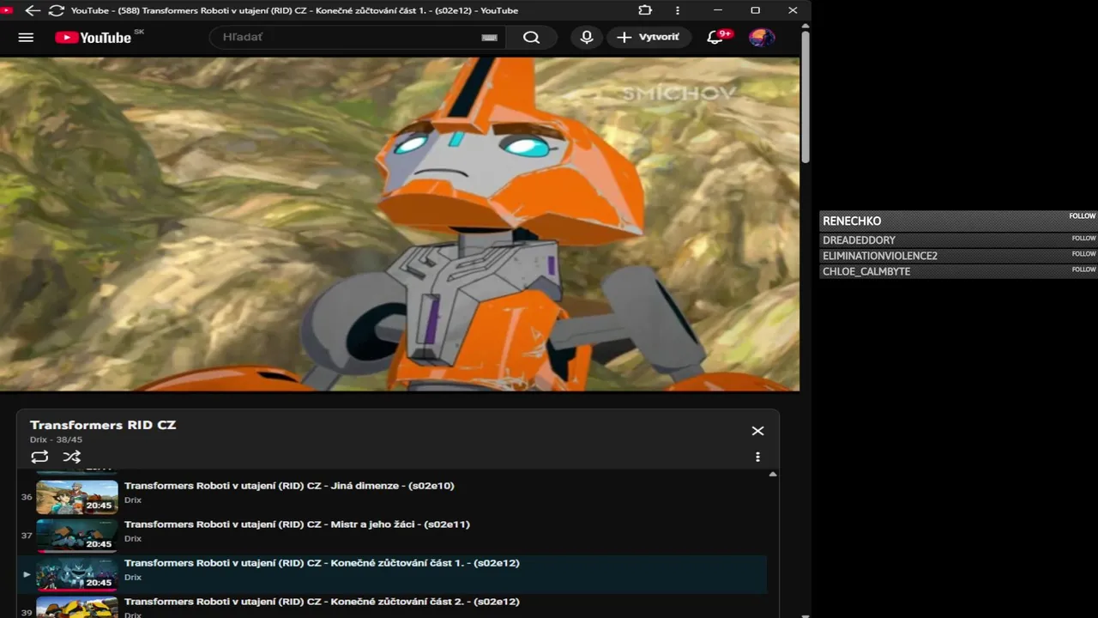This screenshot has width=1098, height=618.
Task: Open YouTube hamburger guide menu
Action: pyautogui.click(x=26, y=38)
